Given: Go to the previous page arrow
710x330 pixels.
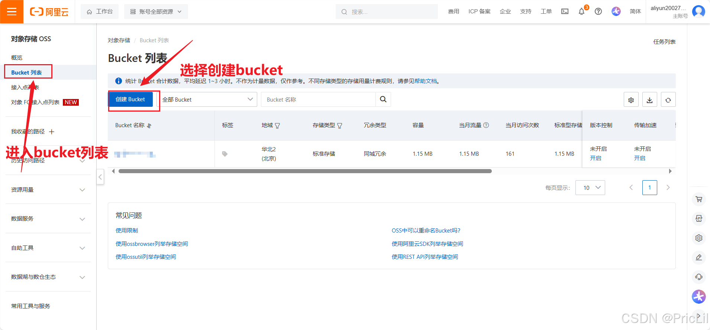Looking at the screenshot, I should pos(631,188).
